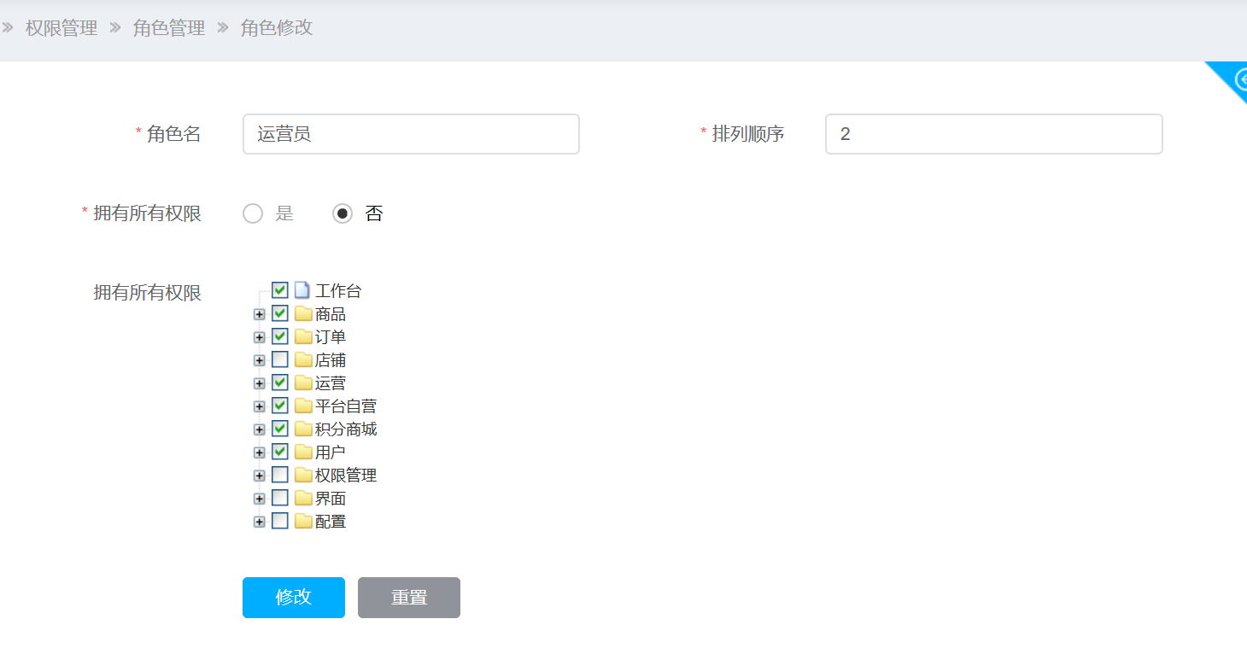Viewport: 1247px width, 654px height.
Task: Uncheck the 商品 permission checkbox
Action: coord(280,313)
